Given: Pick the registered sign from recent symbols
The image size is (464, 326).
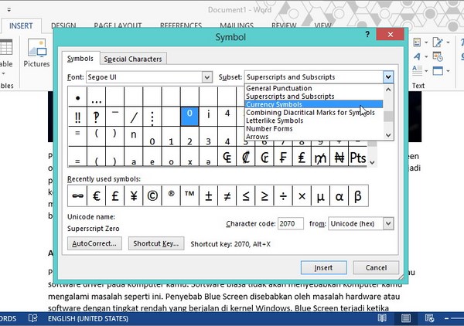Looking at the screenshot, I should [x=171, y=195].
